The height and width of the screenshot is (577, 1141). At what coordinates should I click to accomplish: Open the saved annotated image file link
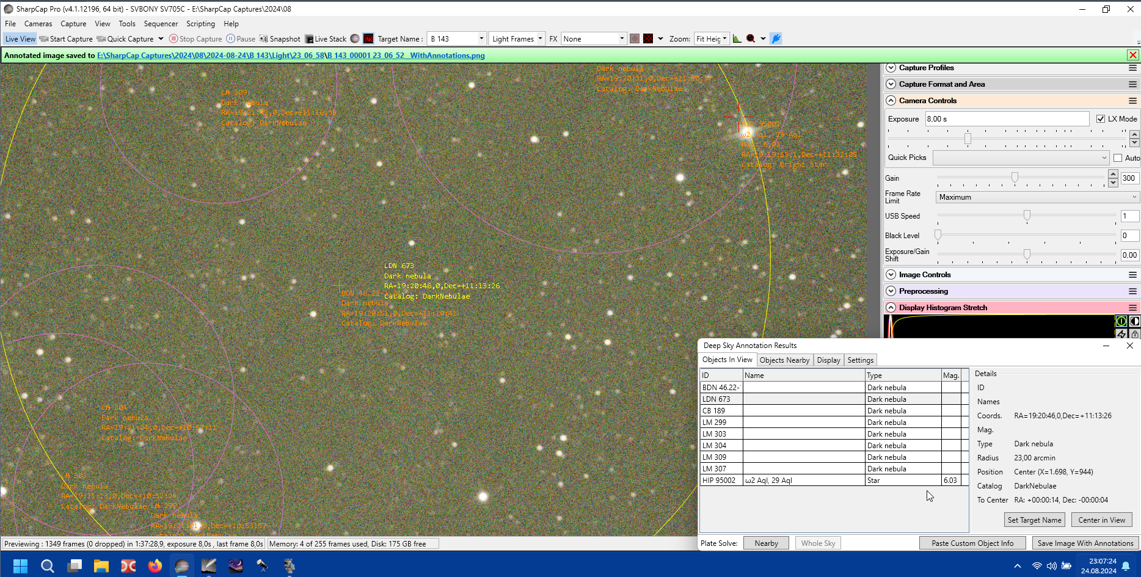pos(406,56)
